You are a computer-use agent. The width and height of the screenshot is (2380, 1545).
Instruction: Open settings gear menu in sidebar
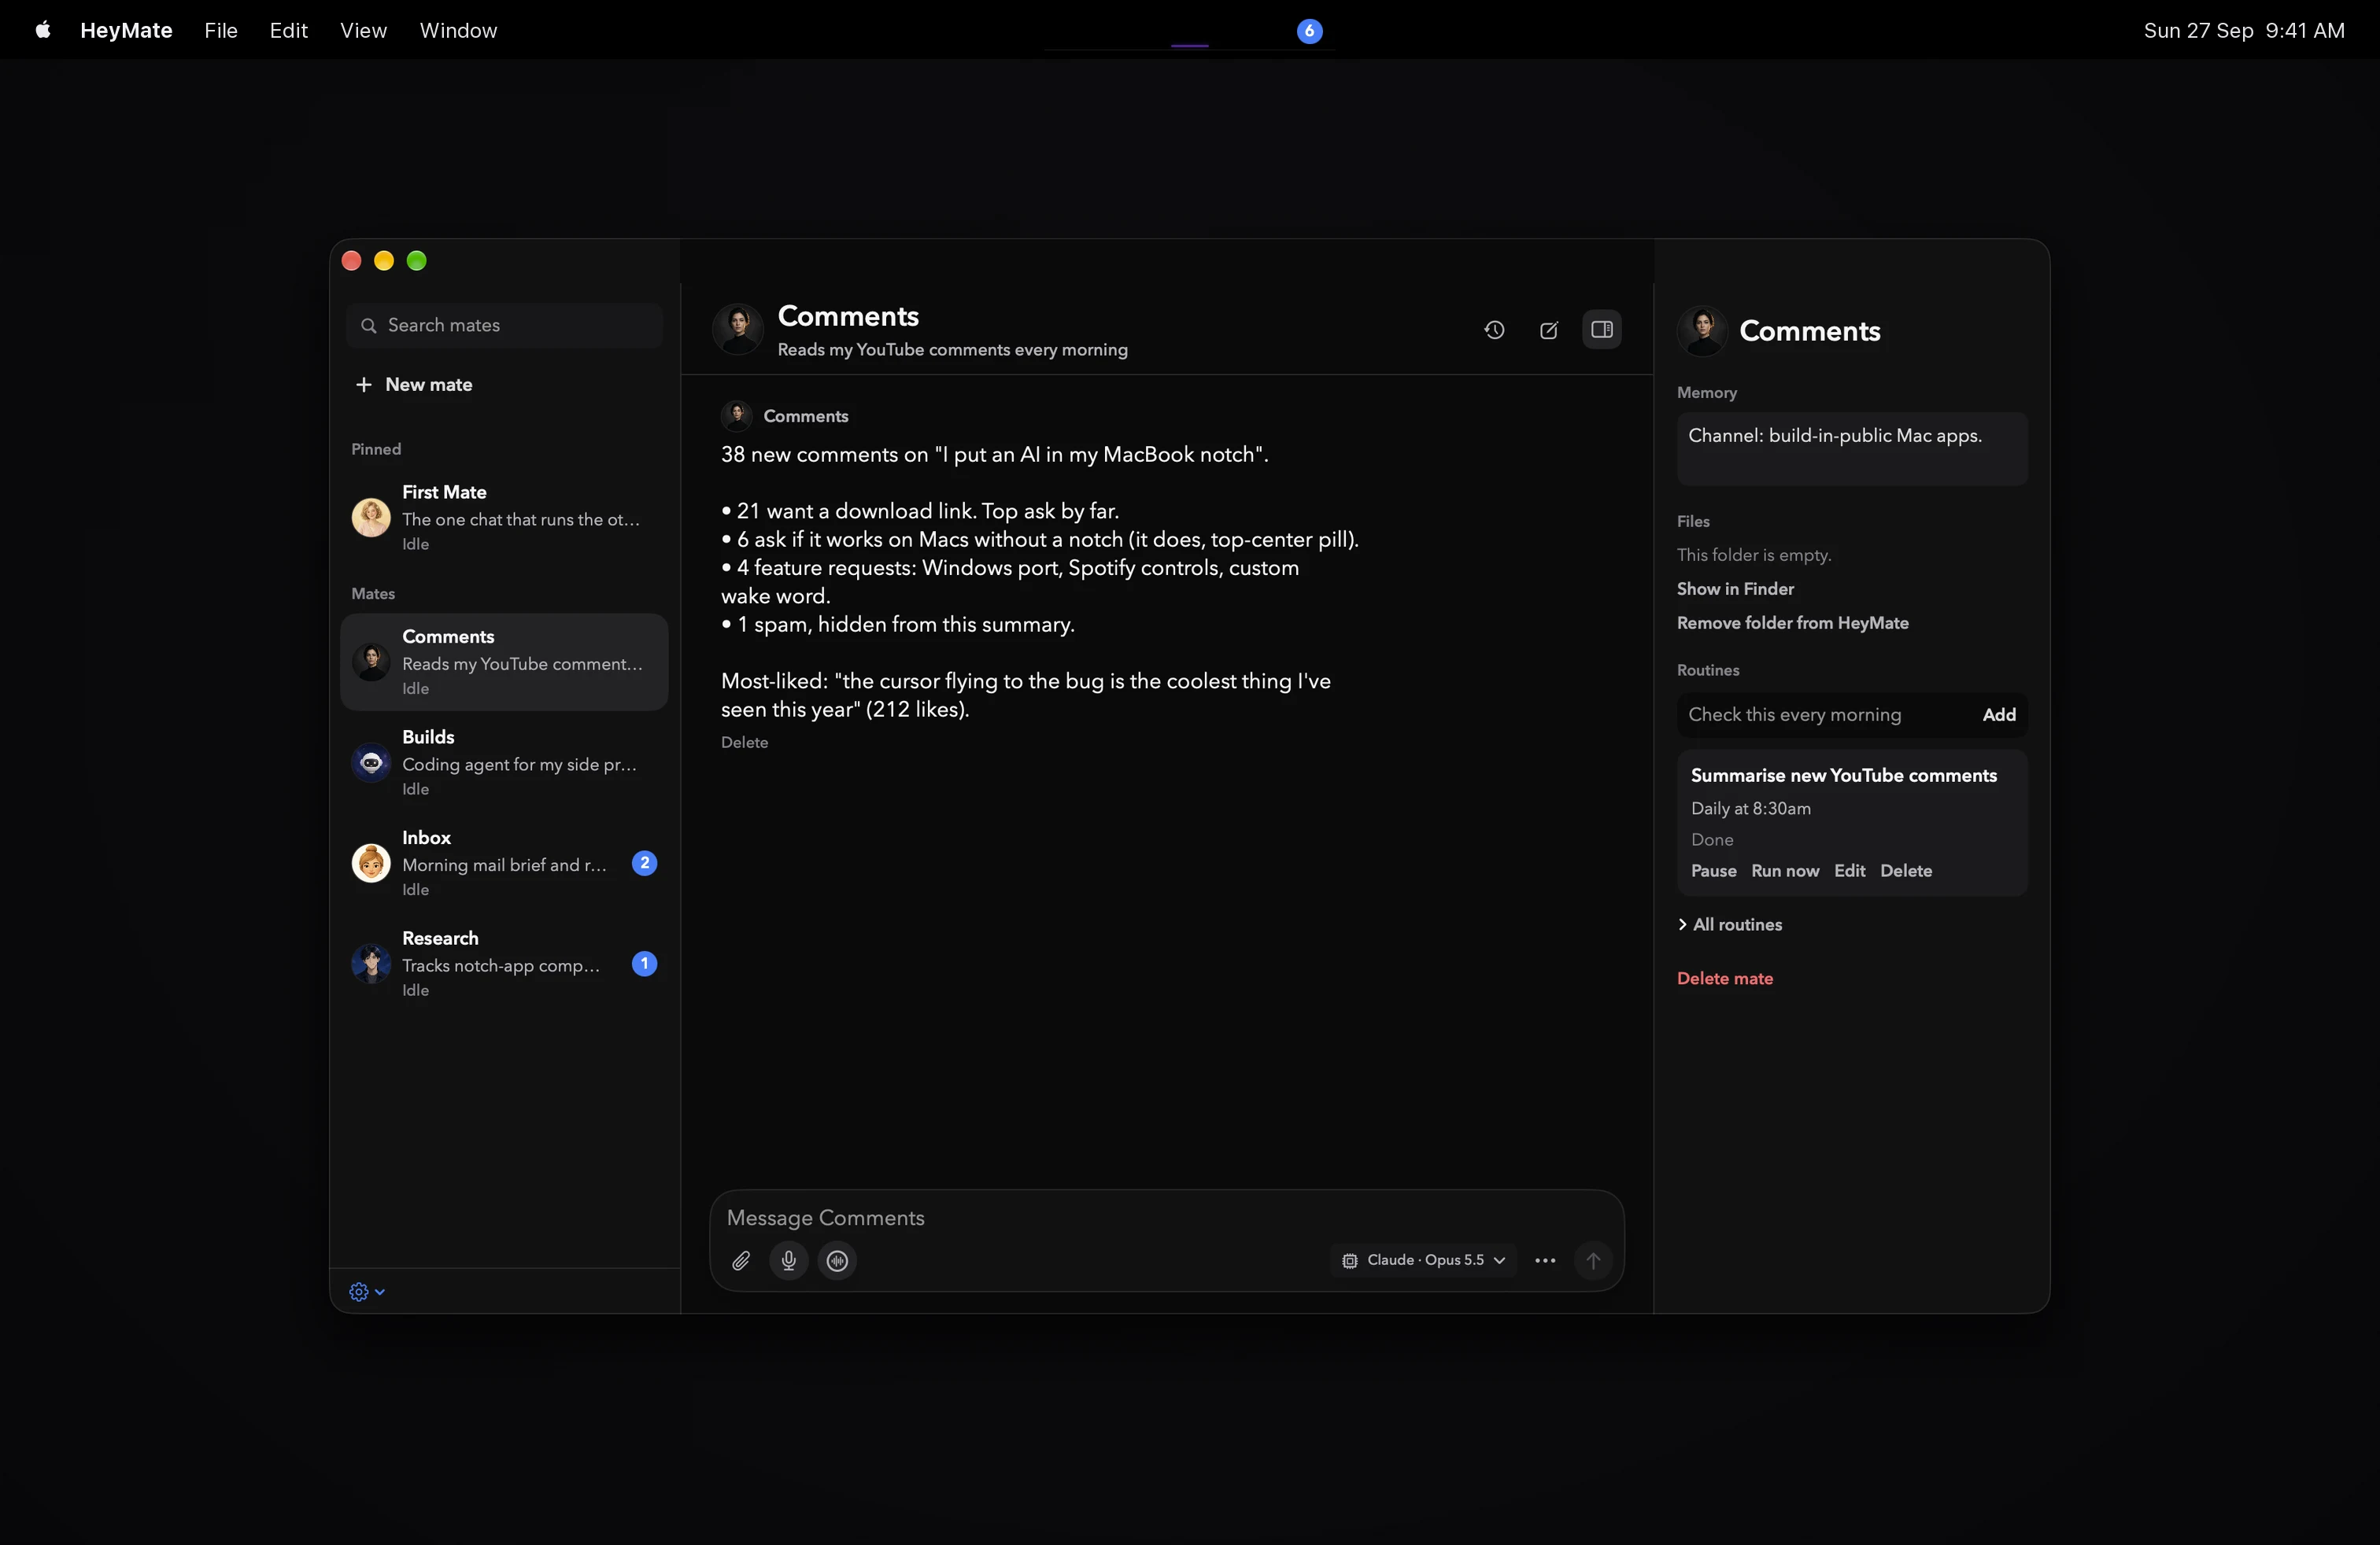[367, 1291]
